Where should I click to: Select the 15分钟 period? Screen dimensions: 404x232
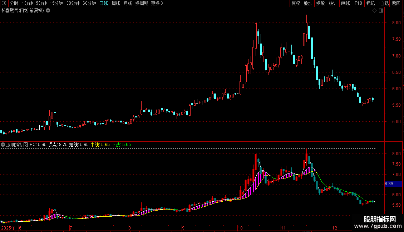56,3
